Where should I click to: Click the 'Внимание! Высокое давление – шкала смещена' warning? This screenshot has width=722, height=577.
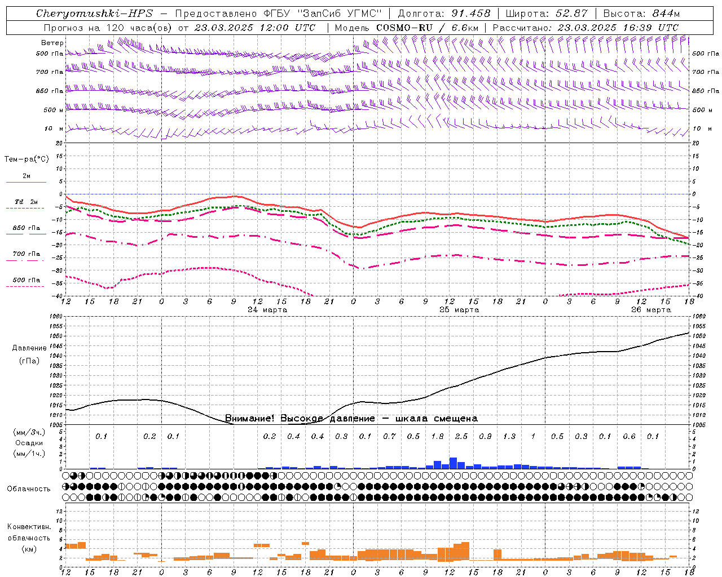point(351,419)
